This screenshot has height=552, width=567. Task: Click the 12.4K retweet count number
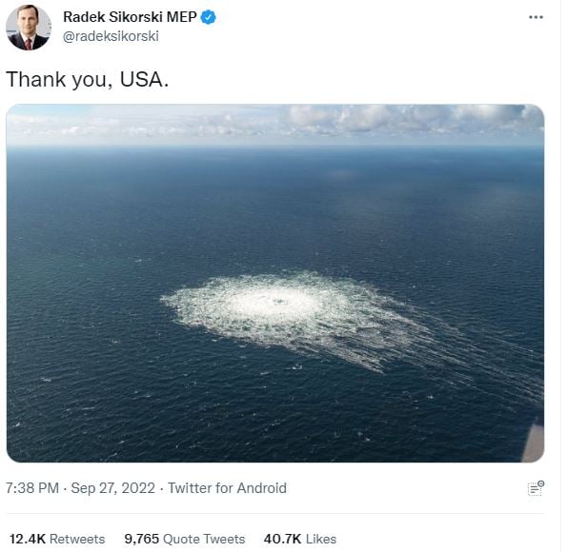(x=28, y=539)
